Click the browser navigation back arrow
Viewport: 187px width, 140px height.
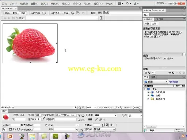click(x=5, y=18)
